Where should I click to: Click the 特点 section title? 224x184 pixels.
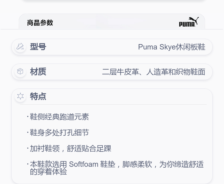(38, 96)
